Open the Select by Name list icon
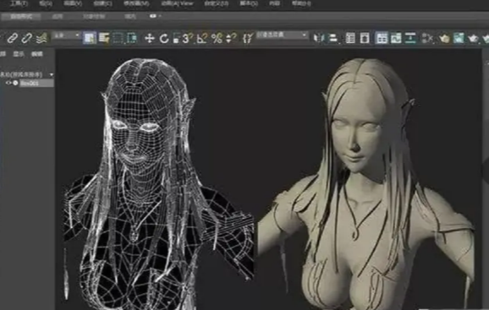The height and width of the screenshot is (310, 489). click(104, 38)
